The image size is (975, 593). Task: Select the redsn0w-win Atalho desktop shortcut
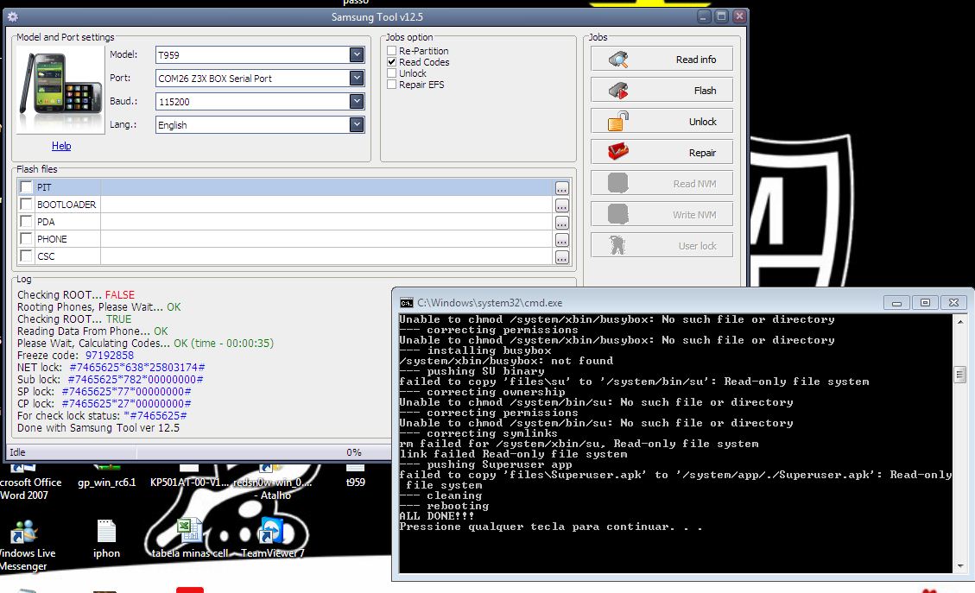pyautogui.click(x=272, y=483)
